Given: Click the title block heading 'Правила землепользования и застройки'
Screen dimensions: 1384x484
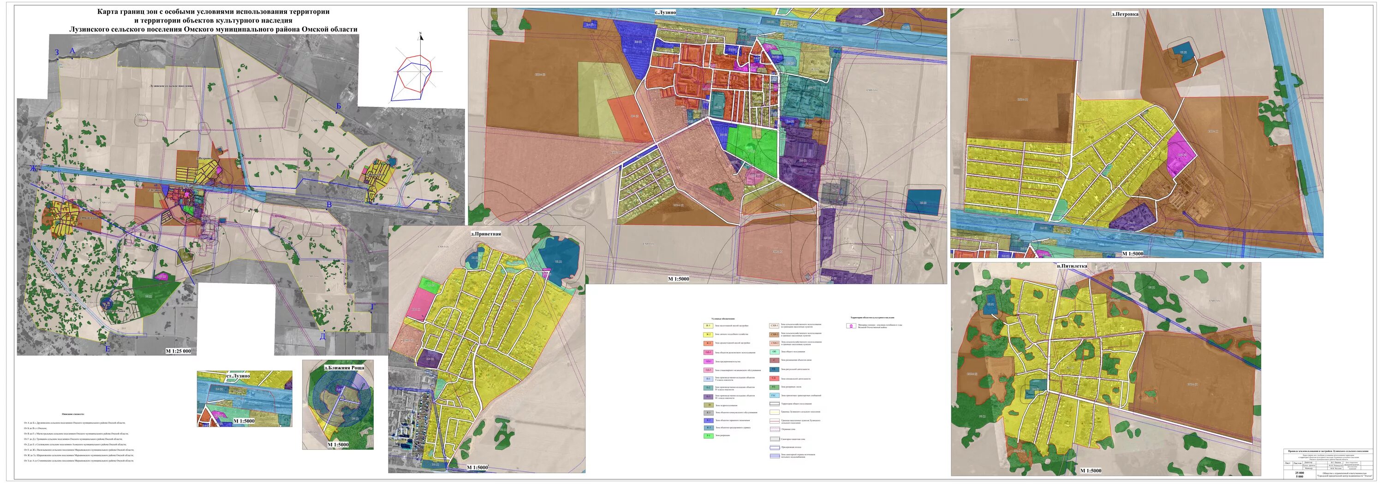Looking at the screenshot, I should 1328,451.
